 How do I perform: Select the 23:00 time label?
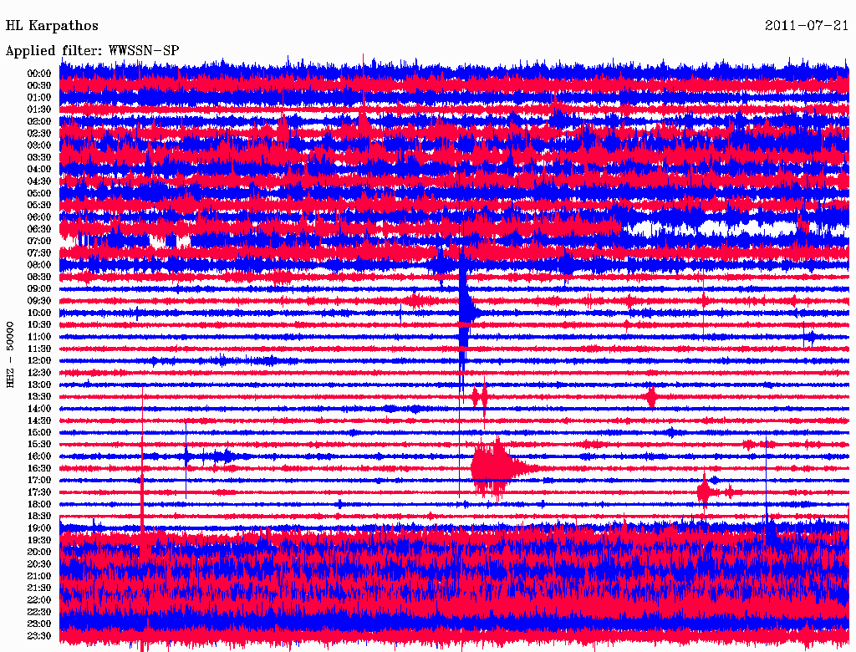tap(39, 624)
